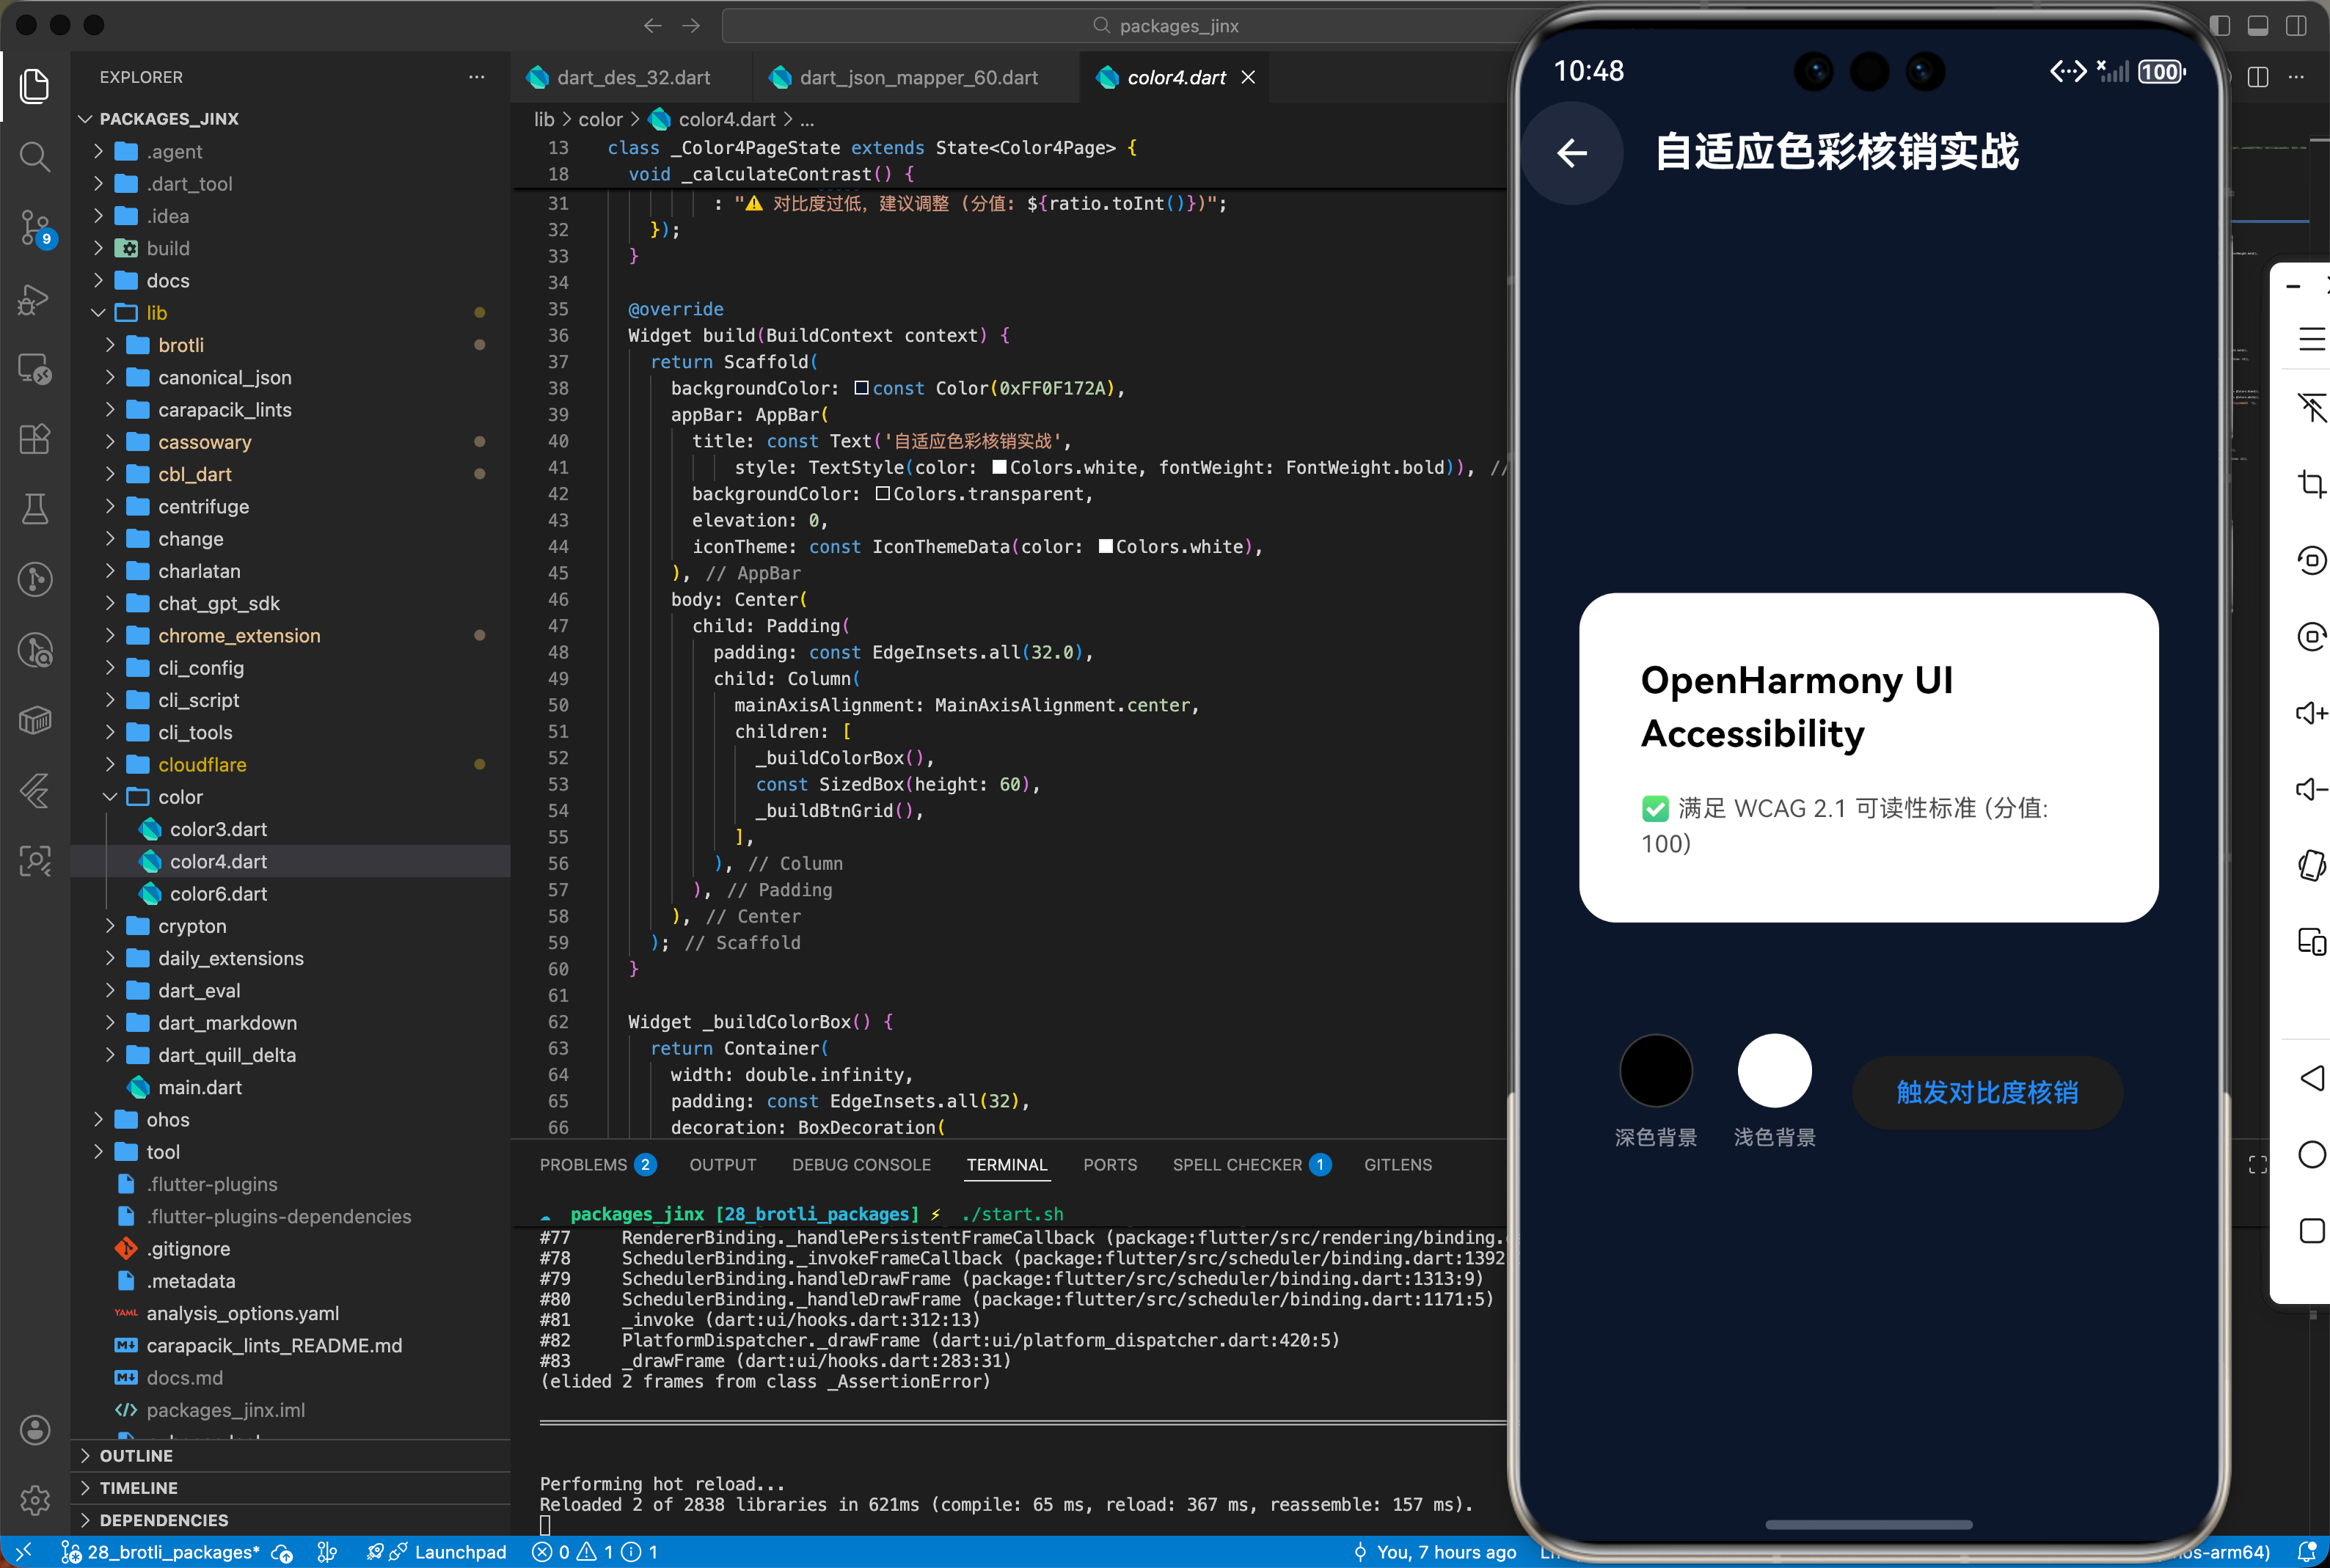The image size is (2330, 1568).
Task: Expand the OUTLINE section
Action: point(290,1456)
